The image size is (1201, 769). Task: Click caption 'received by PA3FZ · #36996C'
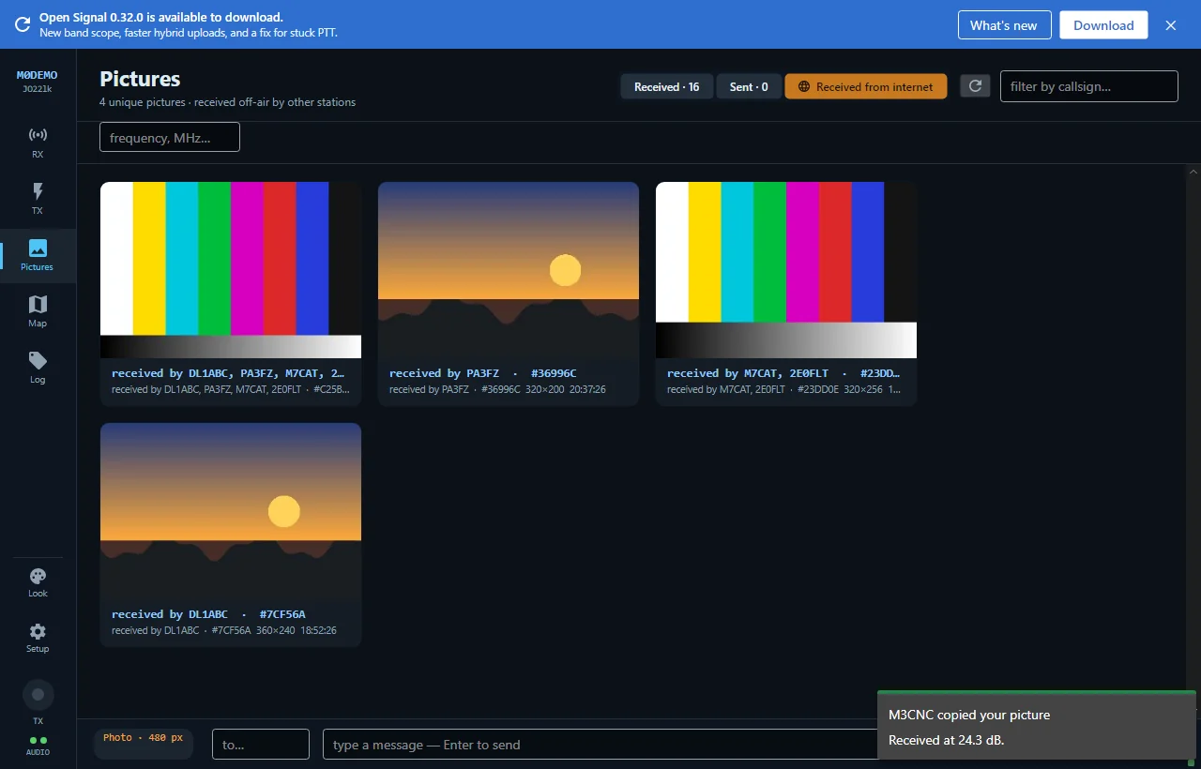(482, 373)
